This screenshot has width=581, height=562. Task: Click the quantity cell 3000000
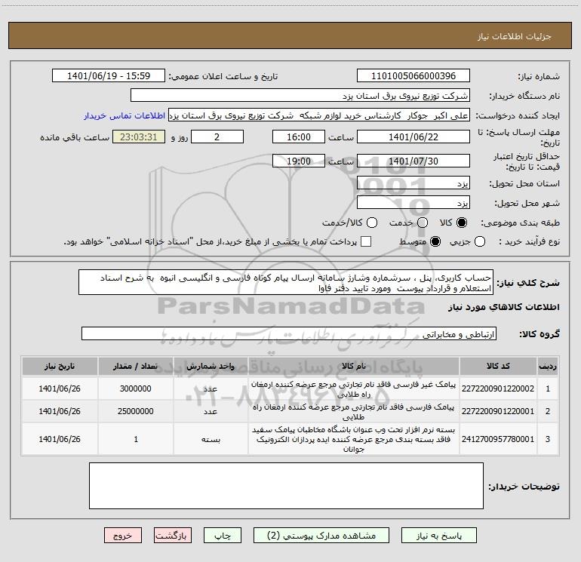coord(136,388)
